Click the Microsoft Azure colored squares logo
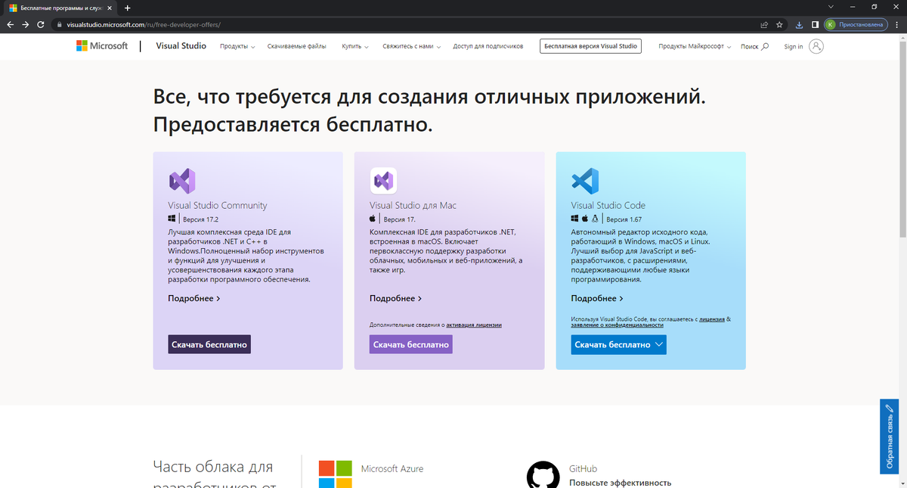The width and height of the screenshot is (907, 488). (x=335, y=474)
